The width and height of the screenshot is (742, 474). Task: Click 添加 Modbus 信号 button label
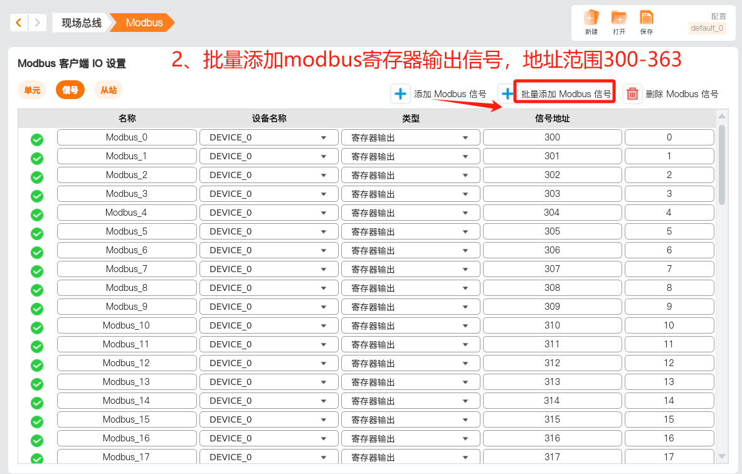tap(450, 94)
